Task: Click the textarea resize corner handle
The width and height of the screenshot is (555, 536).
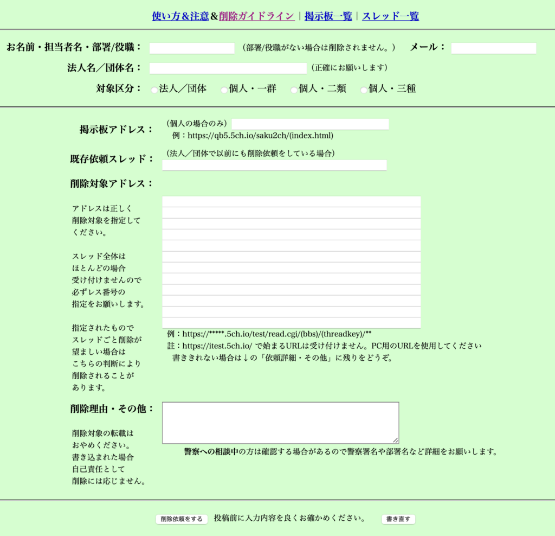Action: pyautogui.click(x=396, y=440)
